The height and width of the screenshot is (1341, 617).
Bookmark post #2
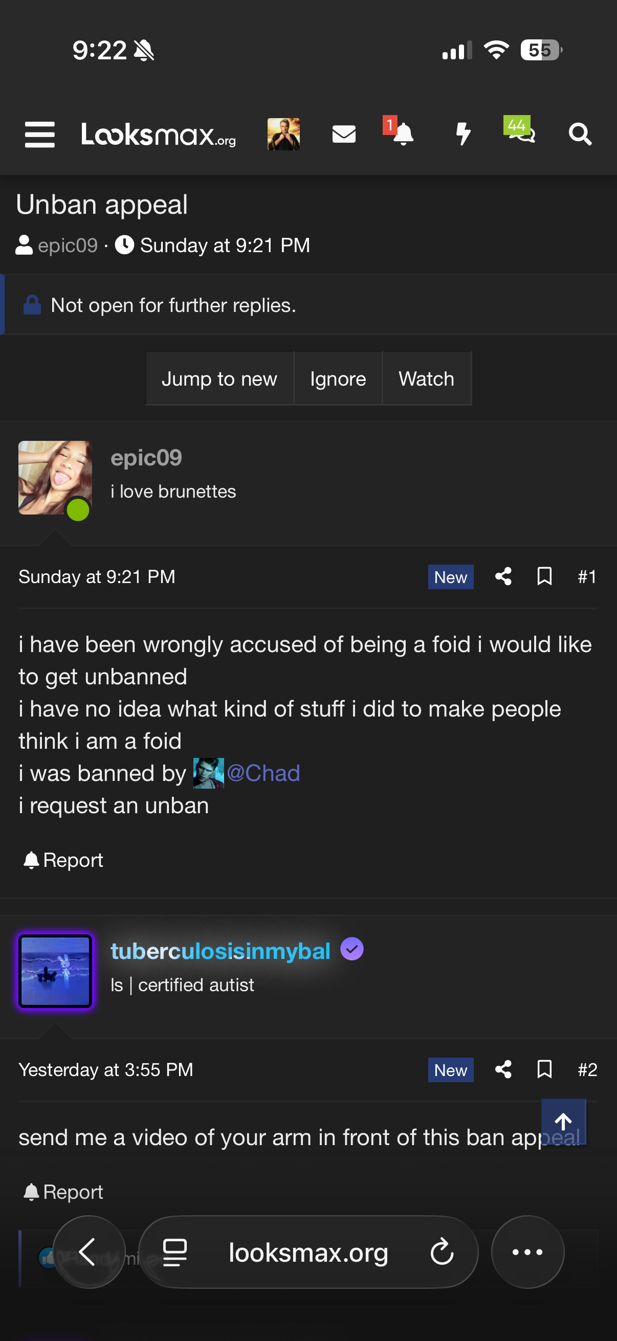click(544, 1069)
